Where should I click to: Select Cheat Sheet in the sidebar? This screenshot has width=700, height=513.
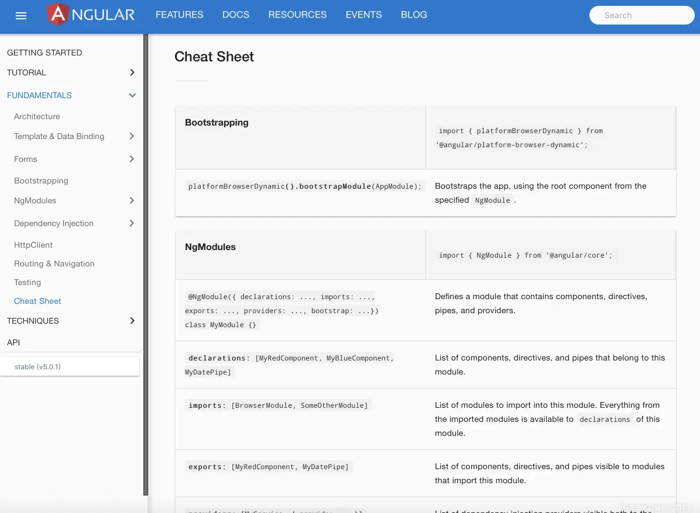click(37, 301)
